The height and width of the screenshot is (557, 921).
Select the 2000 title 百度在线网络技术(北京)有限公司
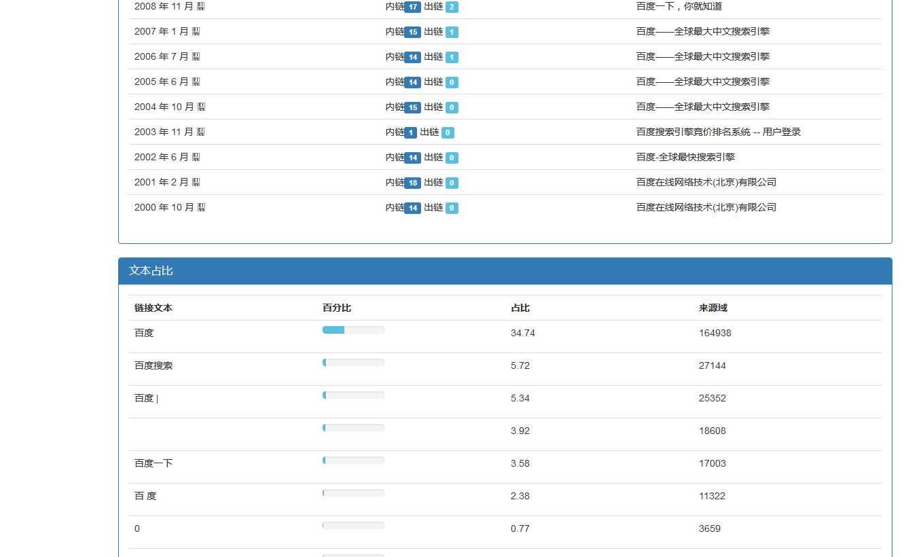click(x=706, y=207)
